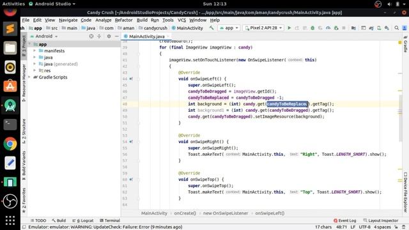The height and width of the screenshot is (230, 409).
Task: Click the editor vertical scrollbar thumb
Action: 400,119
